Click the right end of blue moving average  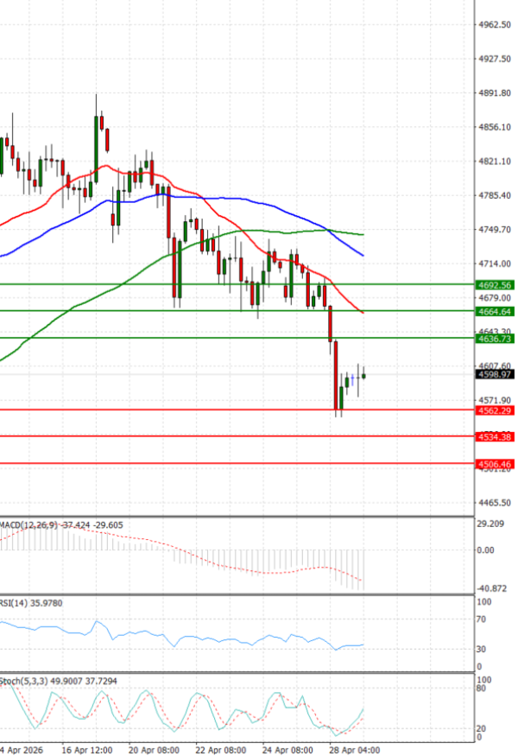(362, 255)
